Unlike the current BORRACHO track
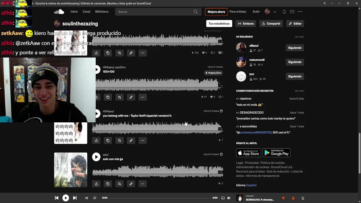 click(283, 198)
